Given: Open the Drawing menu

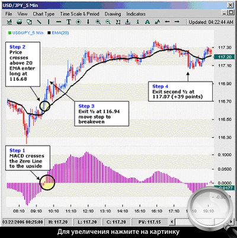Looking at the screenshot, I should pos(113,14).
